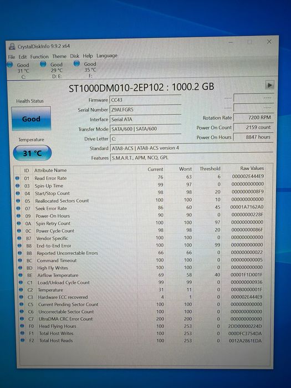Click the Transfer Mode field

(145, 129)
